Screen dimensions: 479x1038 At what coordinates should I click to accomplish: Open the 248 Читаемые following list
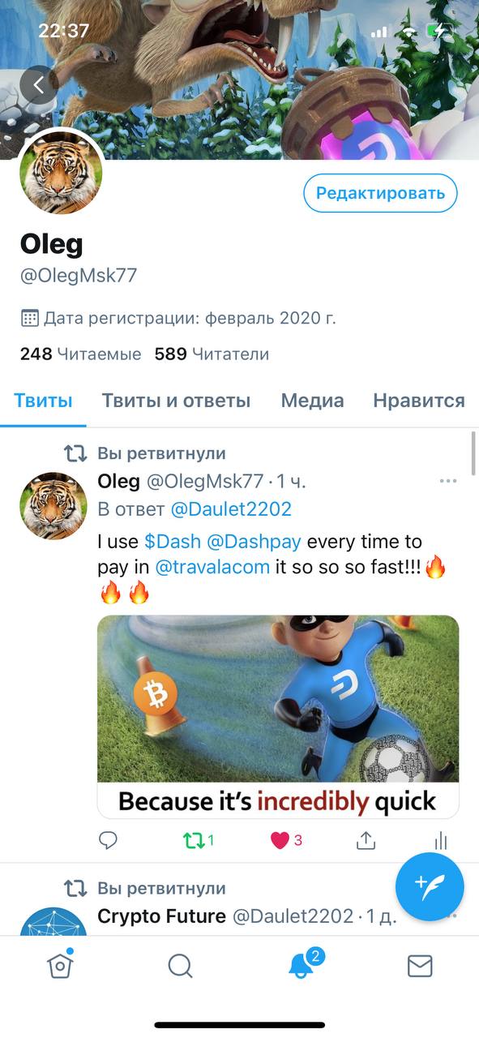coord(80,354)
